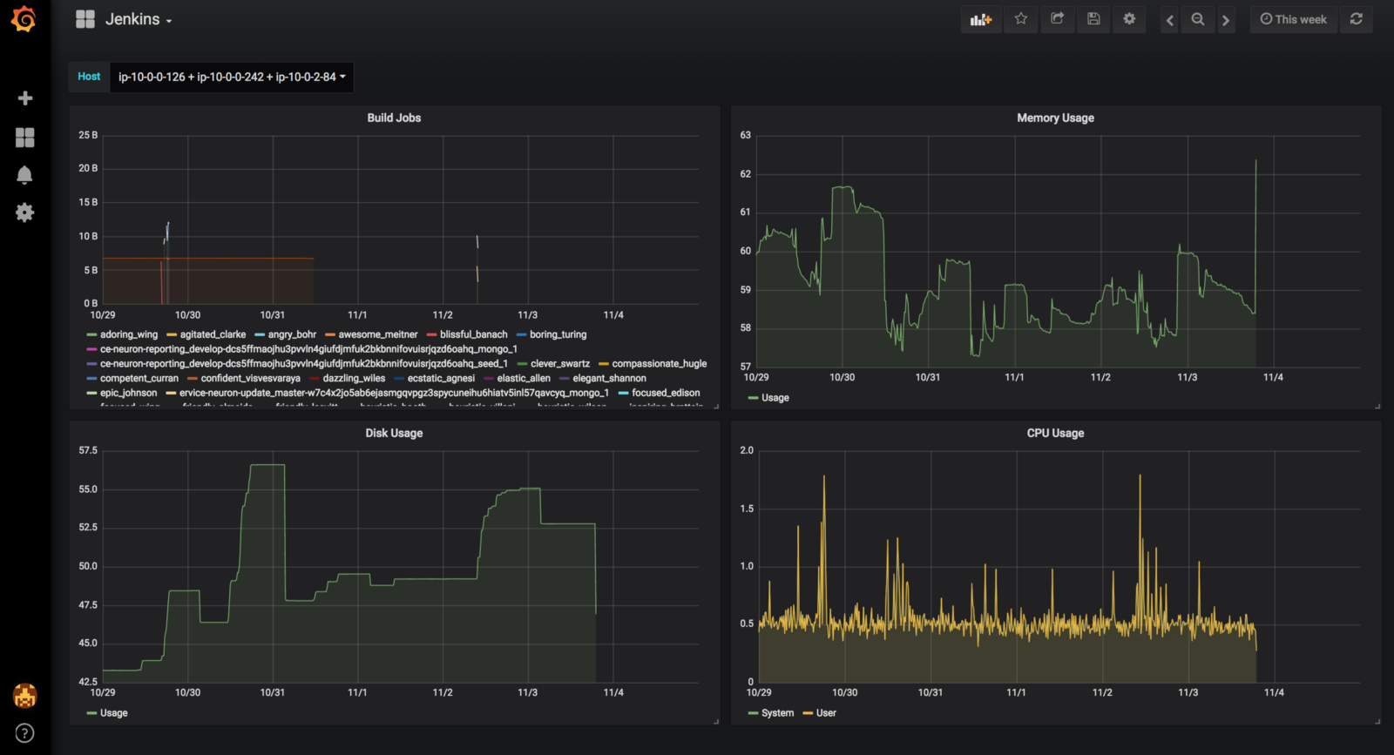This screenshot has height=755, width=1394.
Task: Open the Dashboards grid icon in sidebar
Action: [25, 138]
